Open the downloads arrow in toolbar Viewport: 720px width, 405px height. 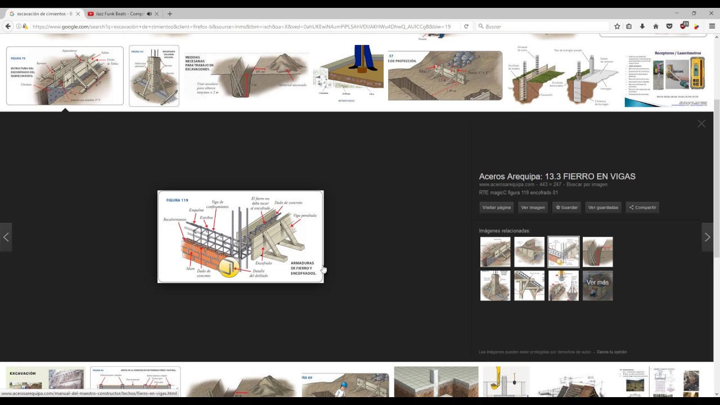coord(642,26)
